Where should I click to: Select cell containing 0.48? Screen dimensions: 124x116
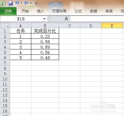coord(45,57)
